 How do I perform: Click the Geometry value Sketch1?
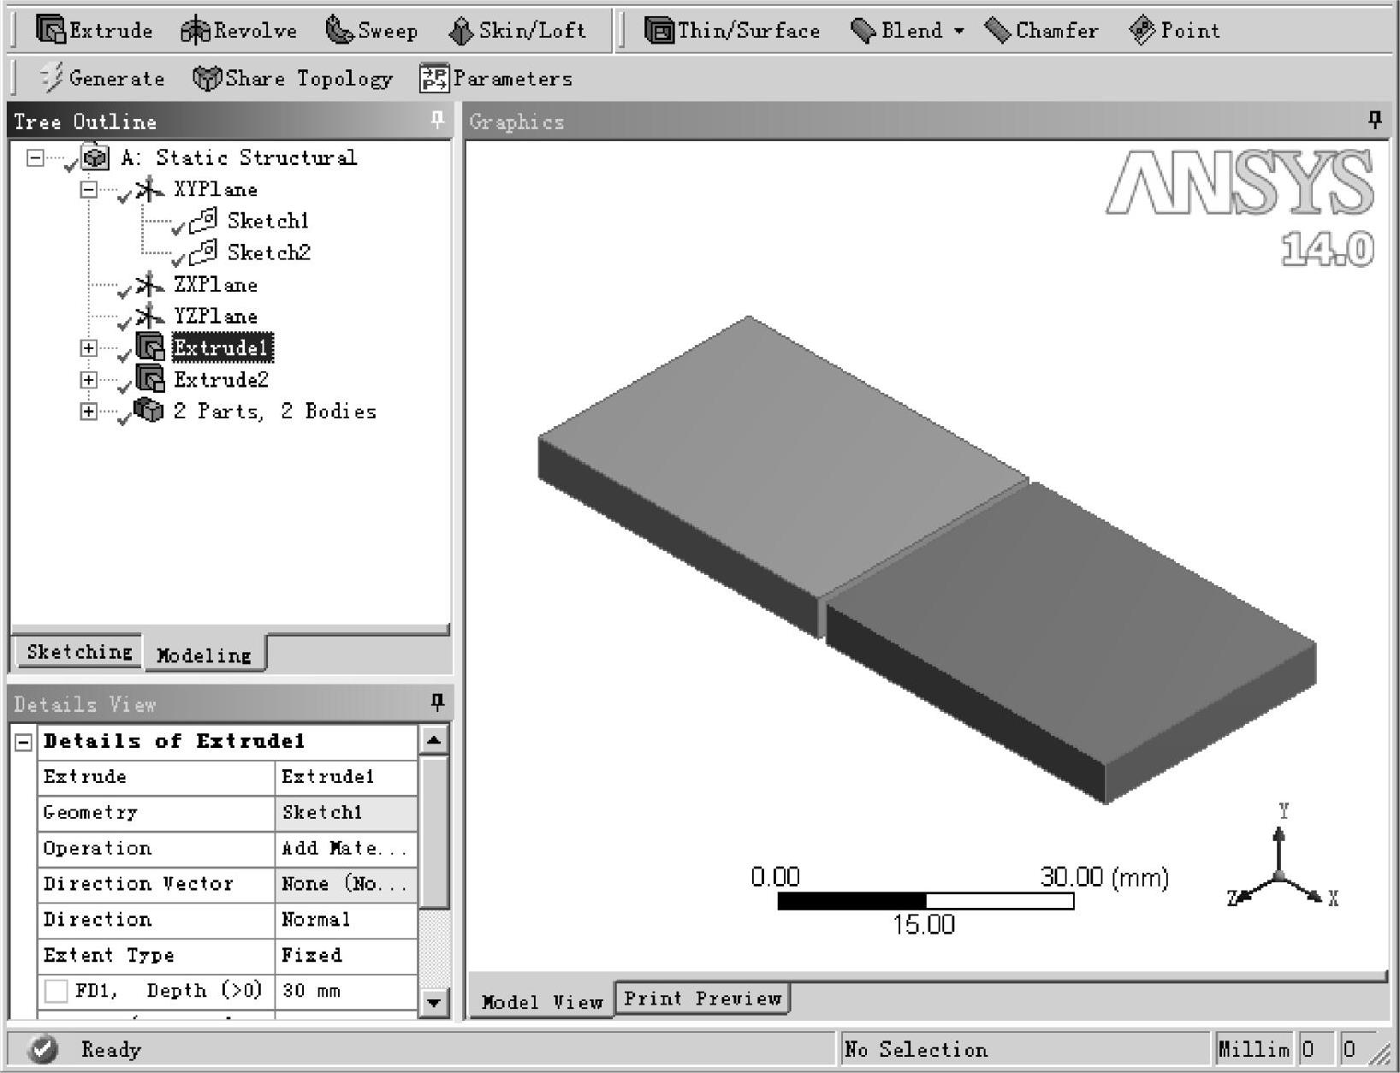coord(346,812)
